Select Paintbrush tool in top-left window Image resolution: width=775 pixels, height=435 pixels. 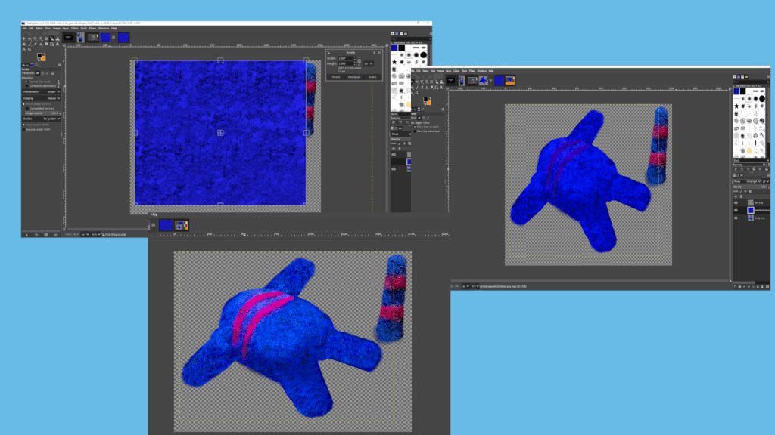(x=30, y=44)
